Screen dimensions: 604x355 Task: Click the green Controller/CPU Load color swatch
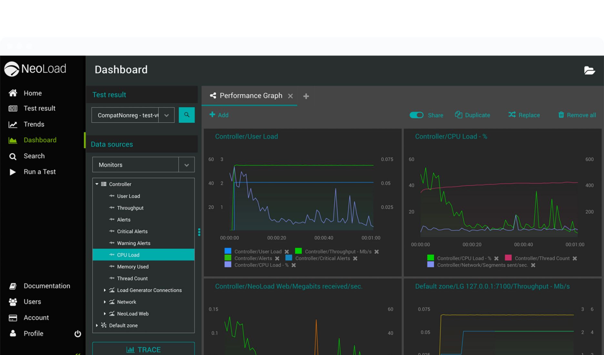tap(430, 258)
